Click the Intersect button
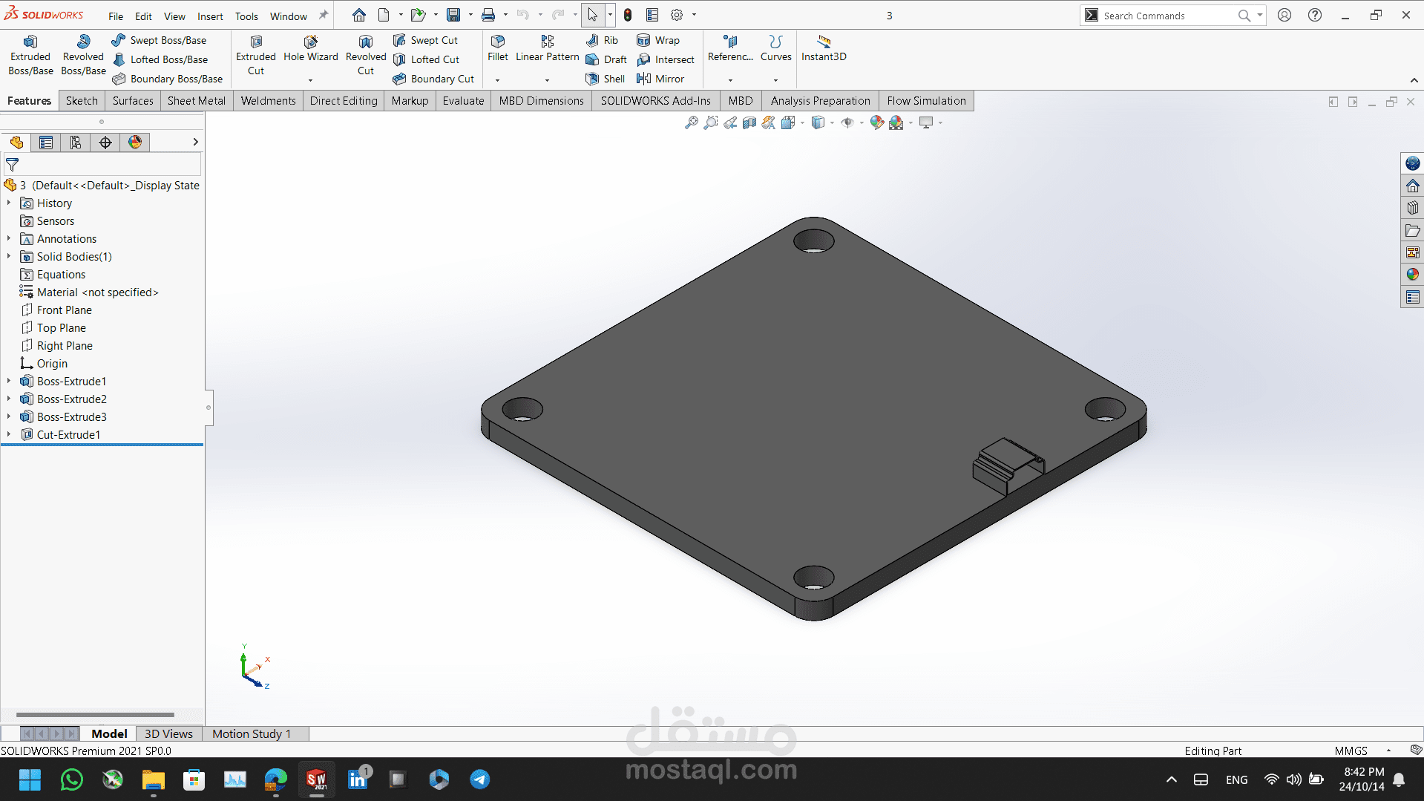This screenshot has height=801, width=1424. pos(666,59)
